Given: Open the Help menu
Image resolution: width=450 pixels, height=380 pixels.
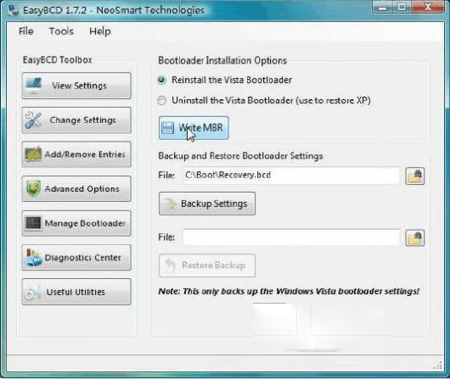Looking at the screenshot, I should click(x=100, y=31).
